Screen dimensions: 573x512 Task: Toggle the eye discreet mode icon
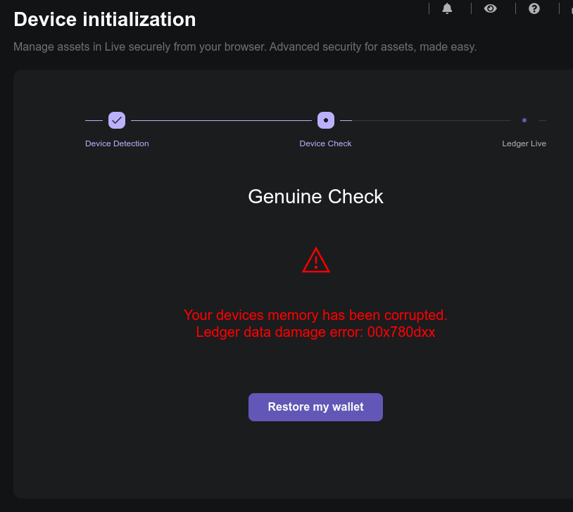click(x=491, y=8)
